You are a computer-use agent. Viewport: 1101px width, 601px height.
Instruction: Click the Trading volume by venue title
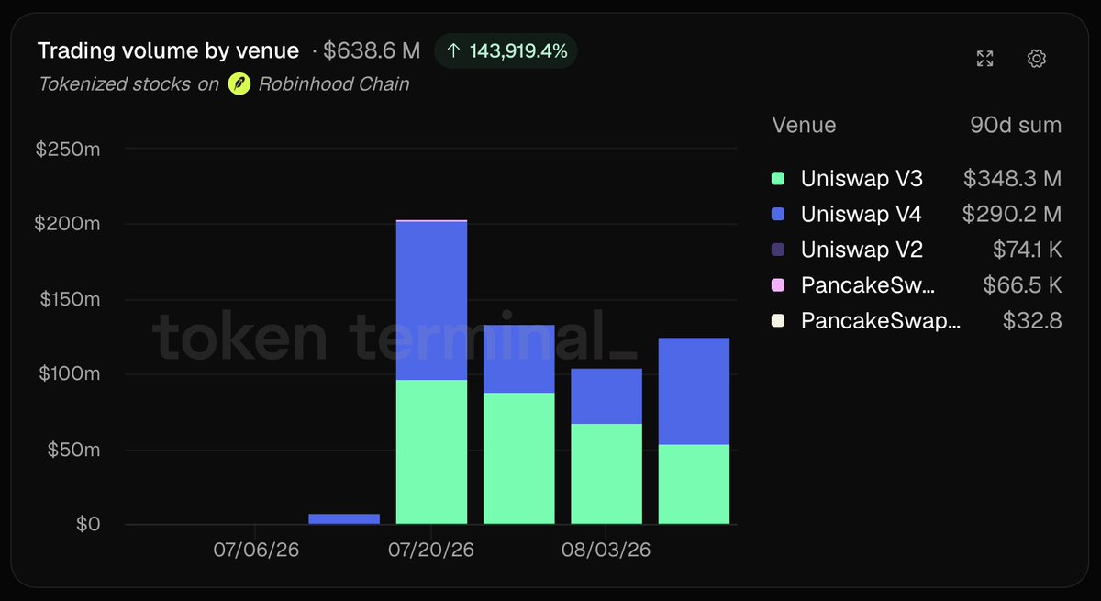[x=168, y=51]
